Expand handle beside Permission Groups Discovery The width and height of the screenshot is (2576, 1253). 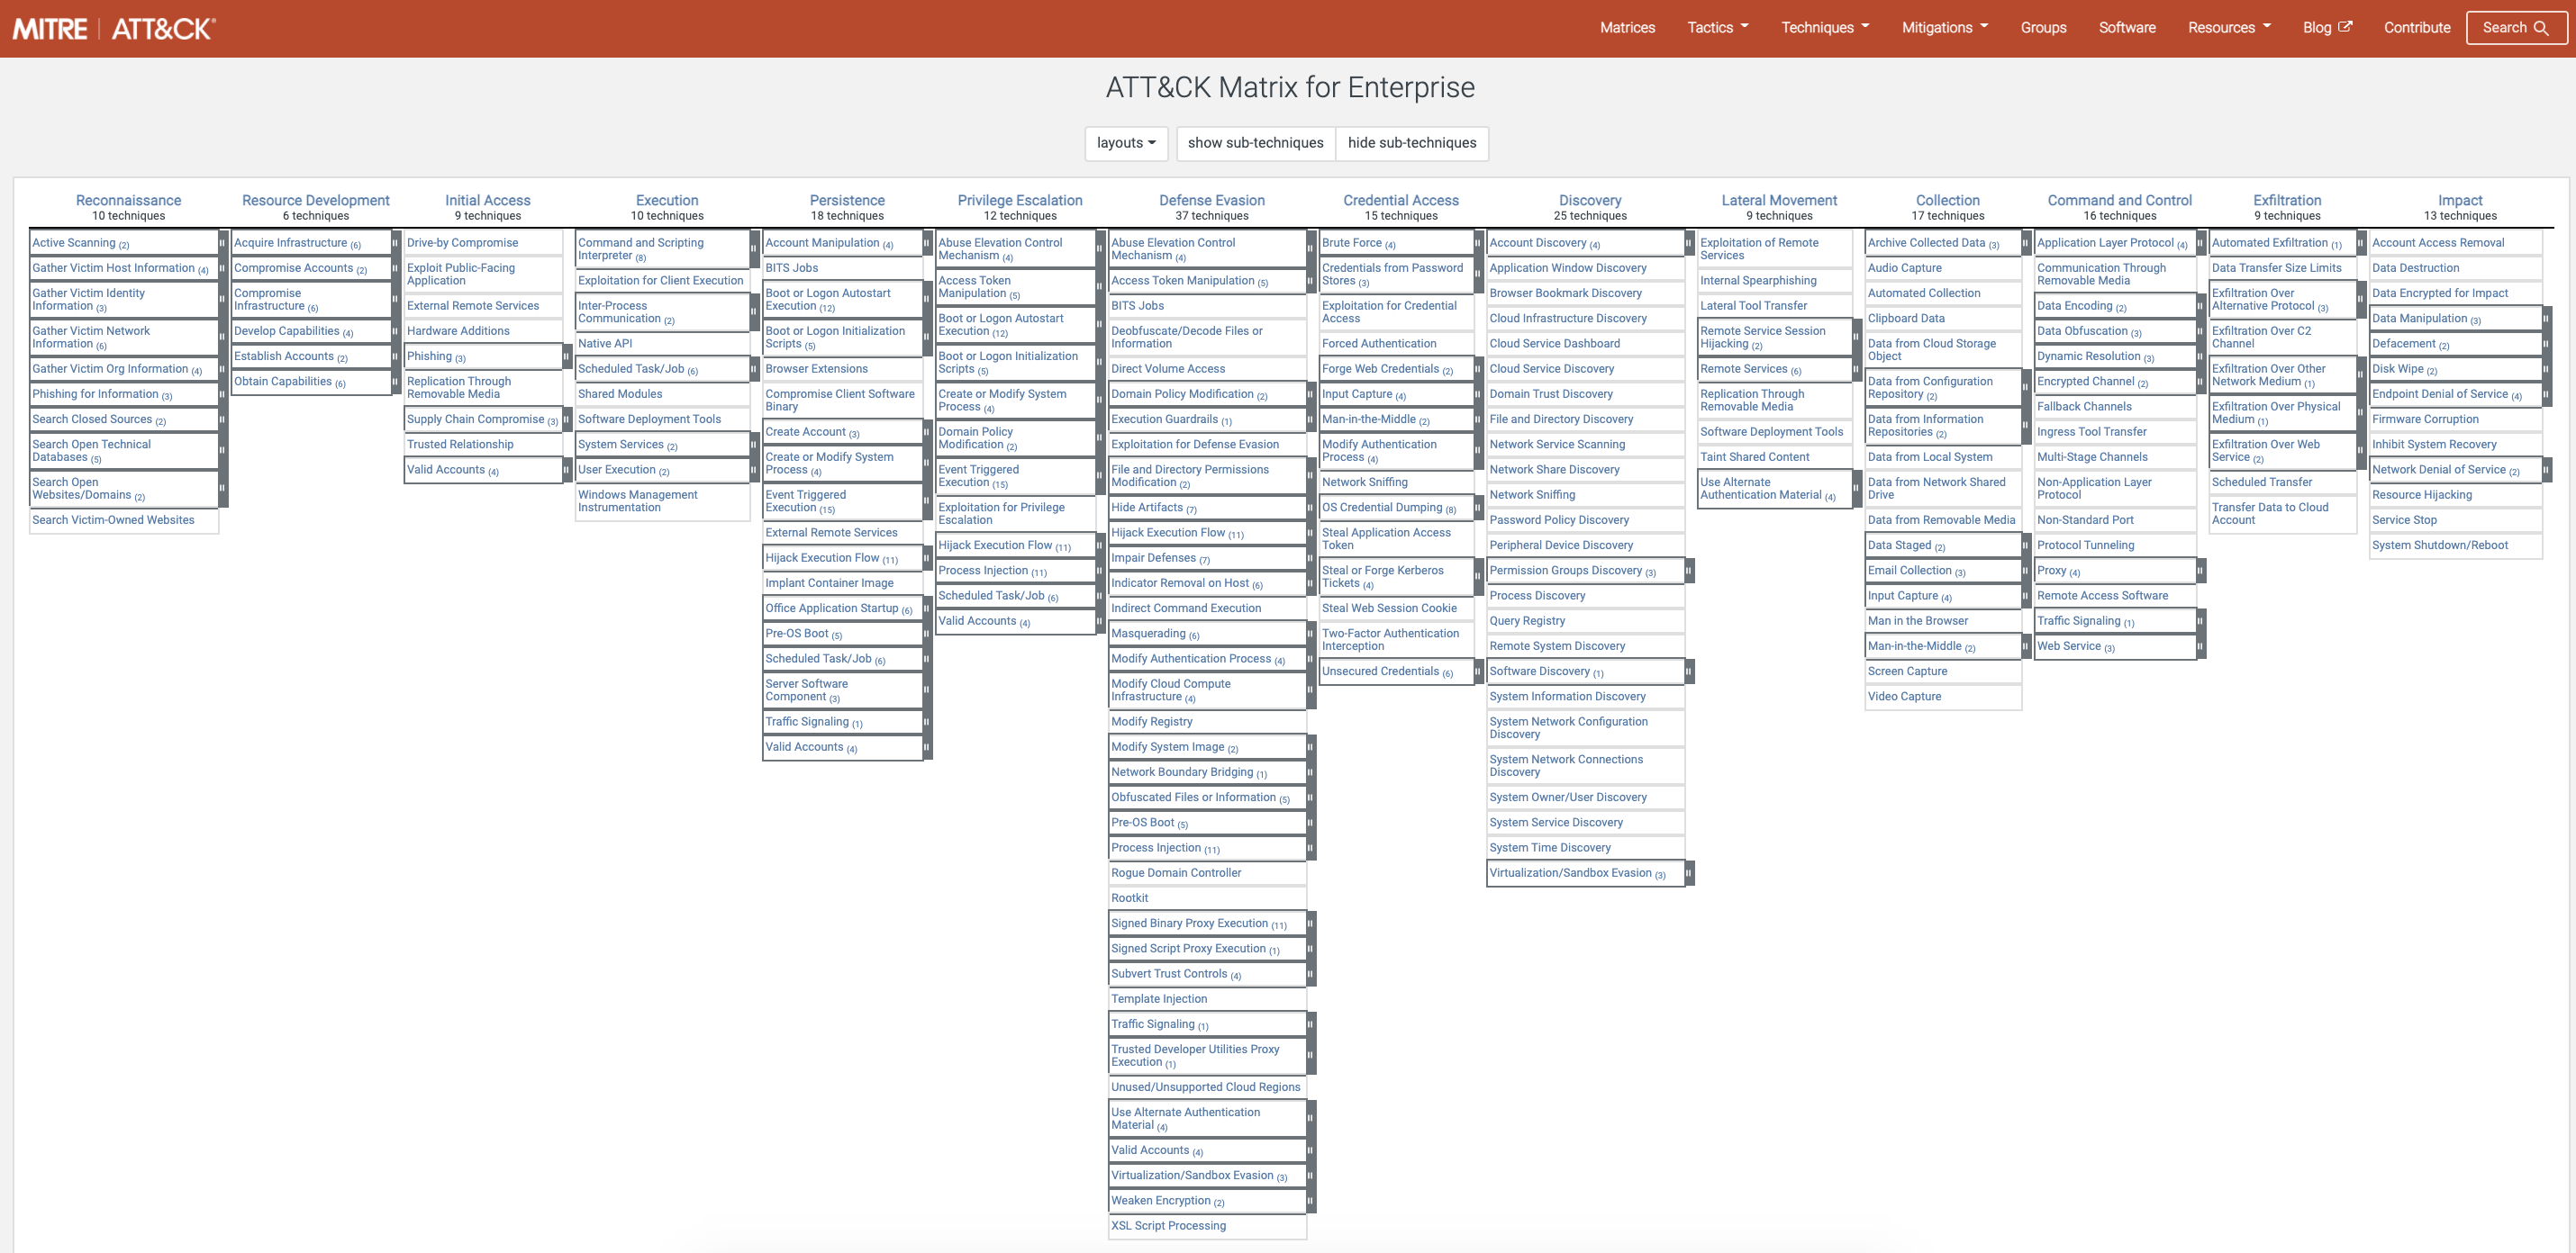tap(1689, 571)
